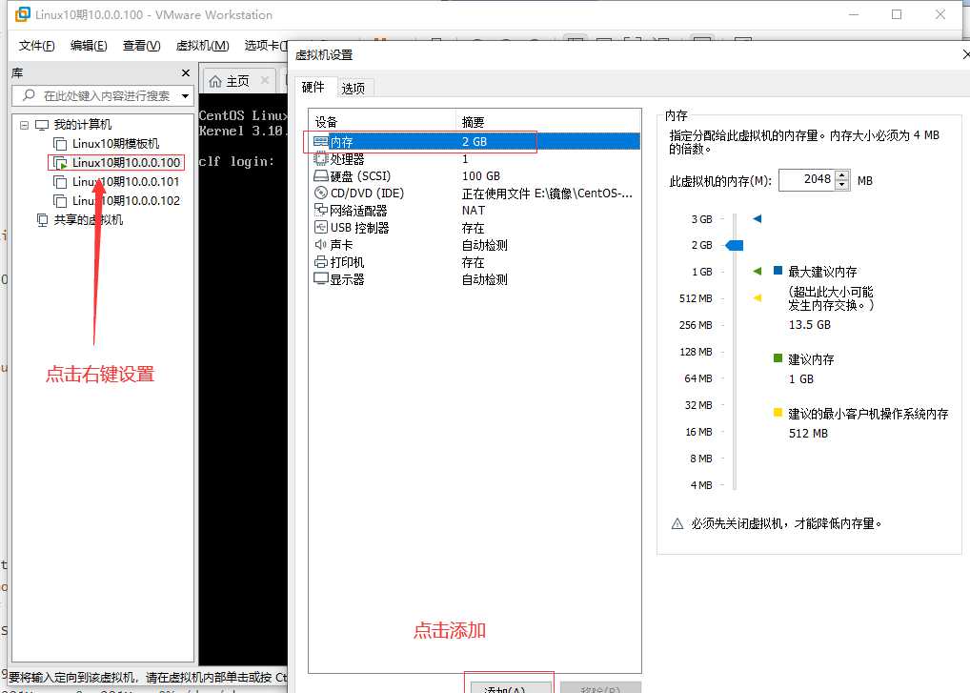Click the VM icon for 10.0.0.102
The width and height of the screenshot is (970, 693).
click(x=60, y=202)
